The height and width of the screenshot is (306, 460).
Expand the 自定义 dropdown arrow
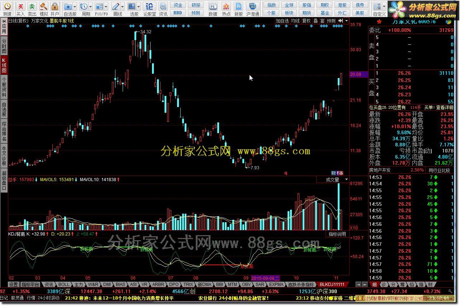tap(384, 6)
